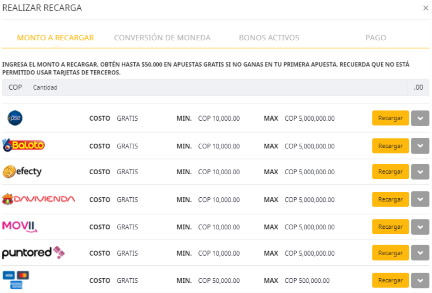Screen dimensions: 432x293
Task: Click Davivienda row COP 10,000.00 minimum
Action: pyautogui.click(x=219, y=200)
